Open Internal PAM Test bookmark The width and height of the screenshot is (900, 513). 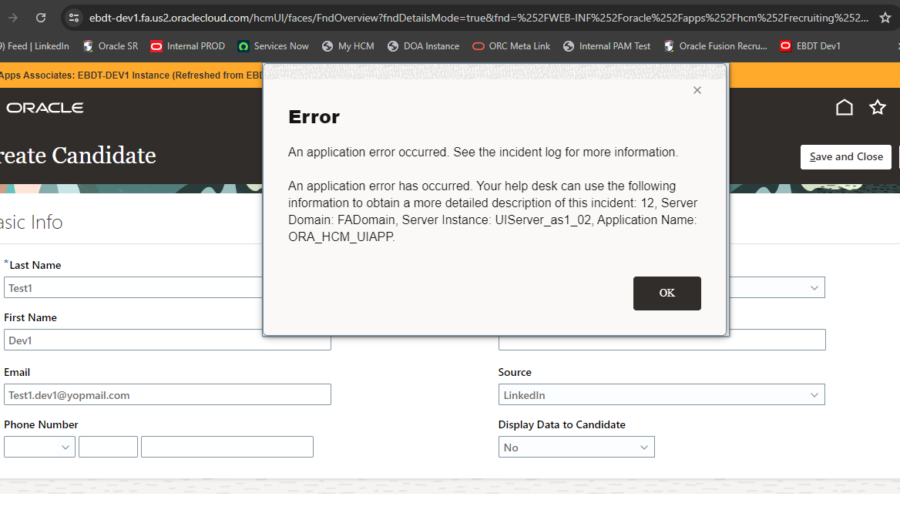[x=606, y=46]
